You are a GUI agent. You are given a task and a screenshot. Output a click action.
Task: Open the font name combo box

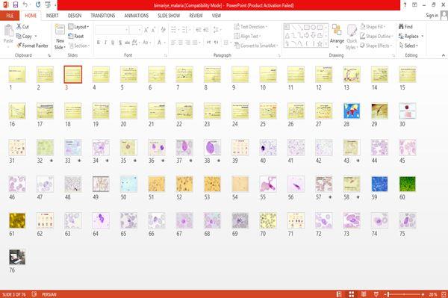112,30
